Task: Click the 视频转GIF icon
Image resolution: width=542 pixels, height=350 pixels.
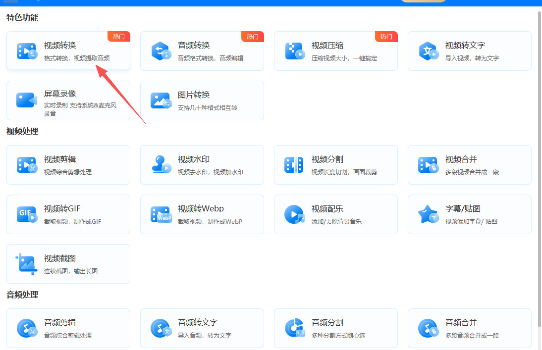Action: click(27, 214)
